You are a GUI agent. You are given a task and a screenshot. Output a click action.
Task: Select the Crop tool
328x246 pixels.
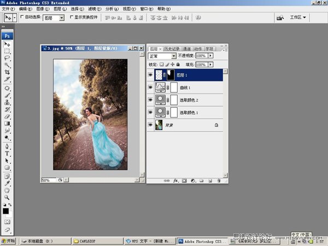point(7,72)
